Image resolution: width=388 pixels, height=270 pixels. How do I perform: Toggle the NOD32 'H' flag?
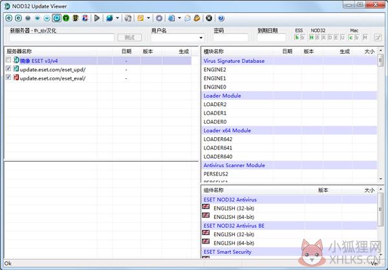312,38
